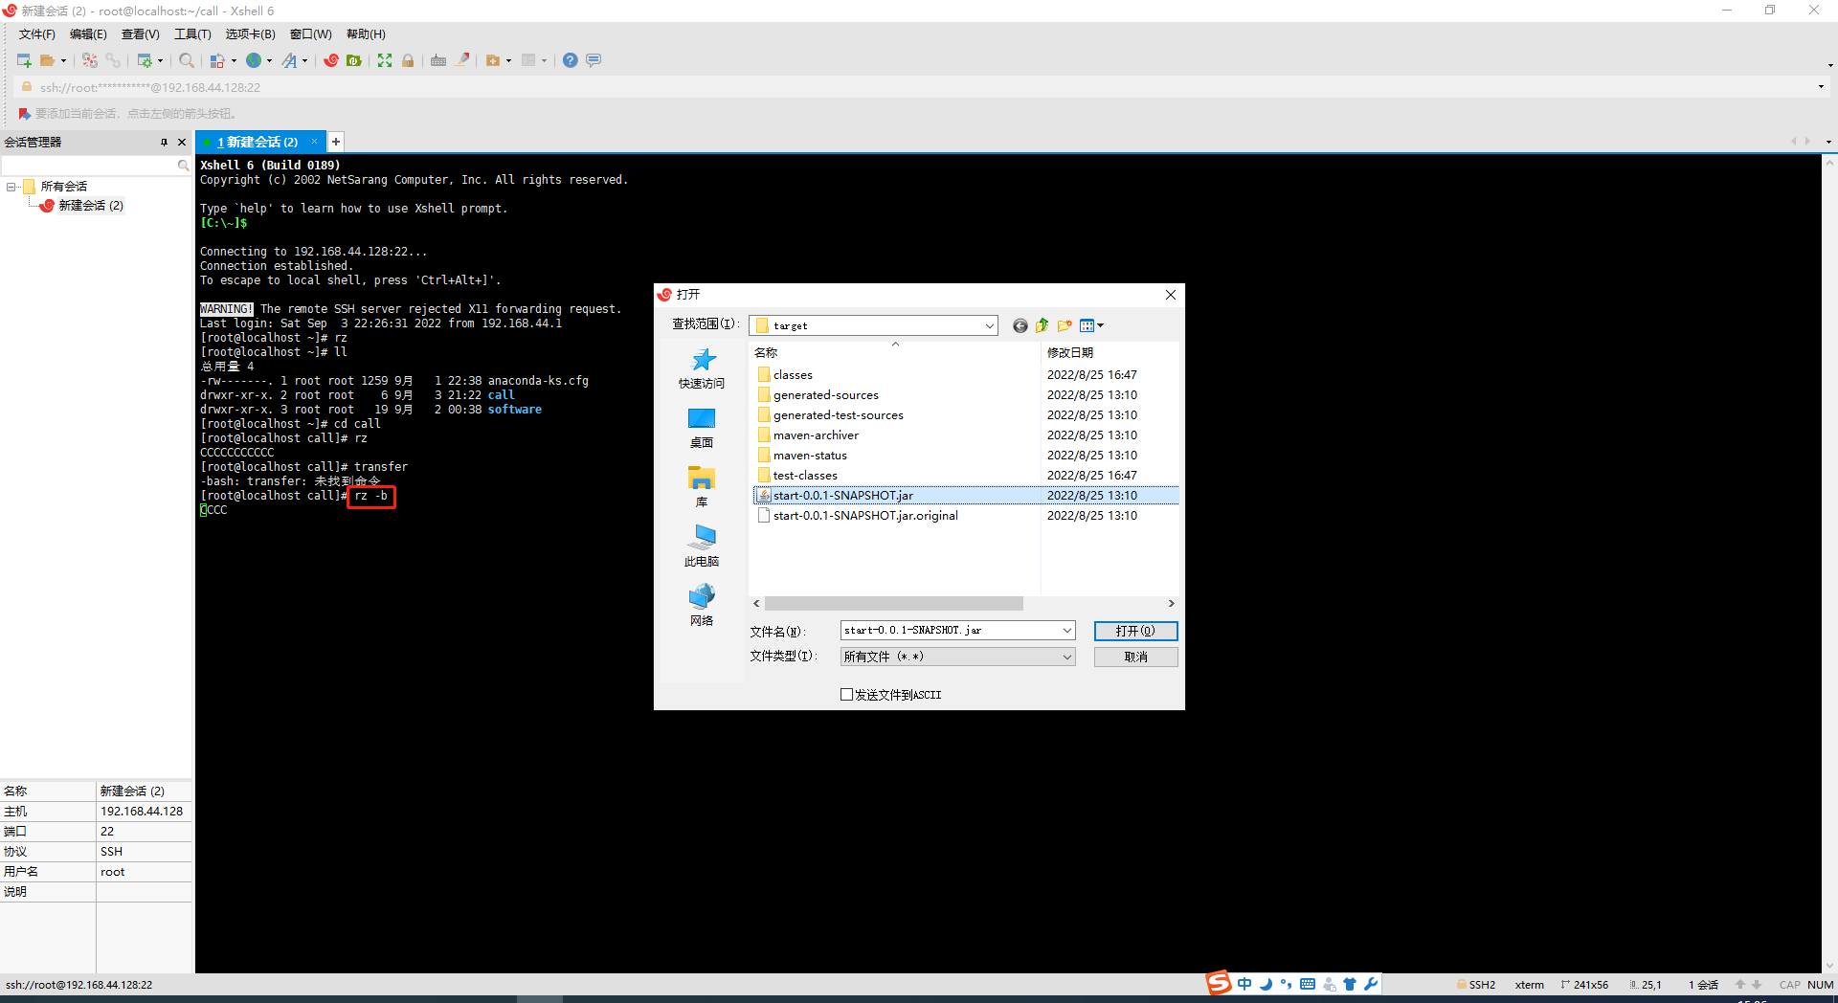Click the 取消 button
1838x1003 pixels.
coord(1134,657)
